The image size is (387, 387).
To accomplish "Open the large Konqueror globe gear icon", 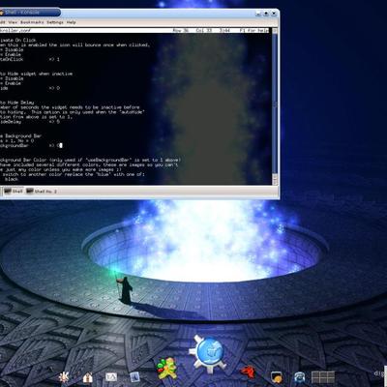I will (x=207, y=353).
